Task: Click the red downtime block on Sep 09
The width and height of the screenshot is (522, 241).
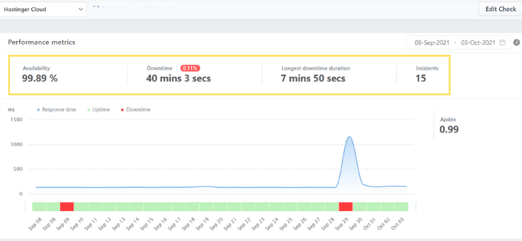Action: [x=67, y=206]
